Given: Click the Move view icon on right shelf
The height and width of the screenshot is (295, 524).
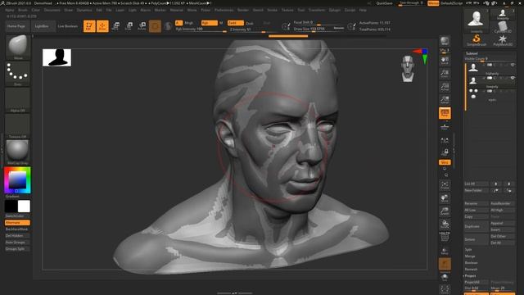Looking at the screenshot, I should pyautogui.click(x=445, y=198).
